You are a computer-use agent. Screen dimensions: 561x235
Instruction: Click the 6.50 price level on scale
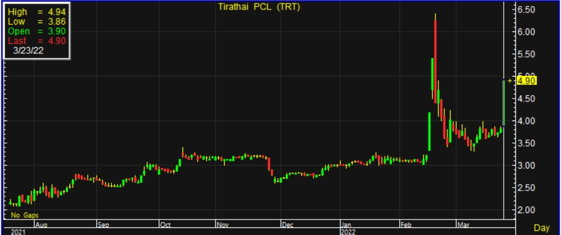click(526, 9)
